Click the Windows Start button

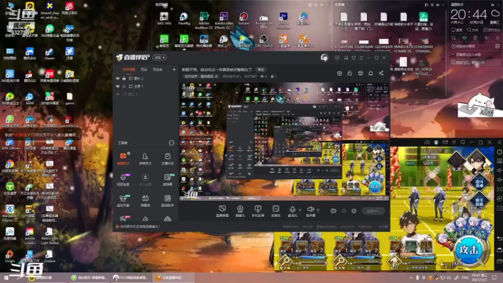pyautogui.click(x=6, y=277)
